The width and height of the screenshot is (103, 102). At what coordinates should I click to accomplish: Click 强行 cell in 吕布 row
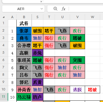[x=49, y=75]
